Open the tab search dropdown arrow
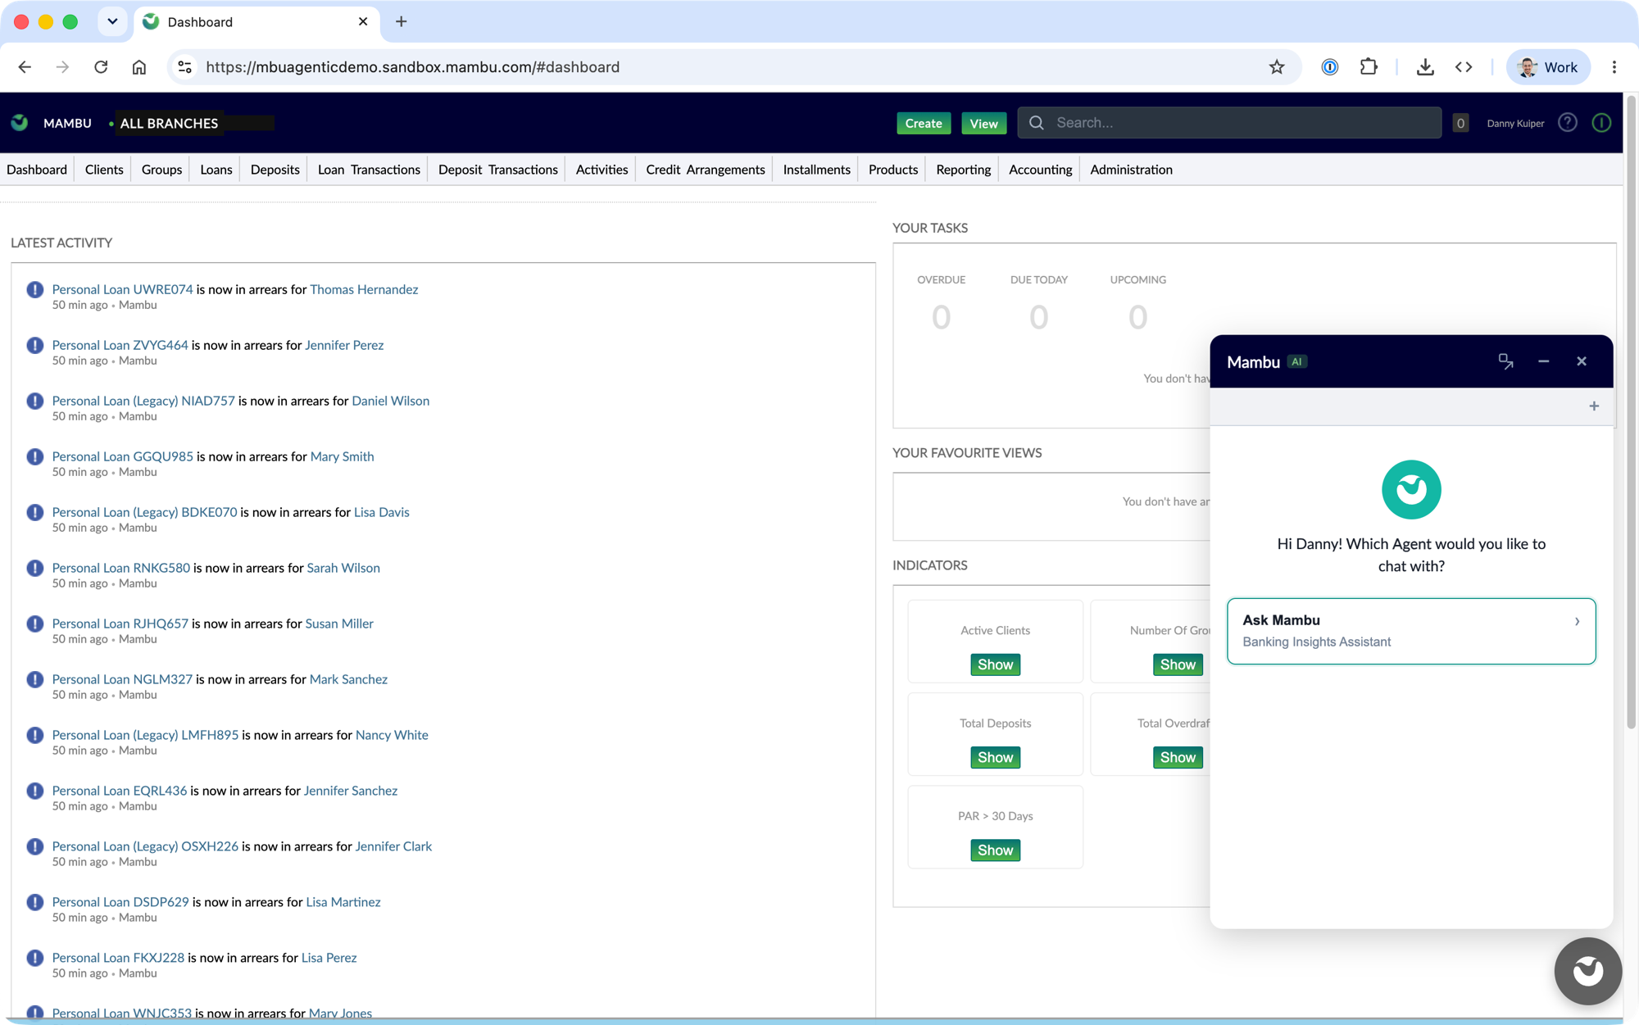Screen dimensions: 1639x1025 tap(112, 22)
